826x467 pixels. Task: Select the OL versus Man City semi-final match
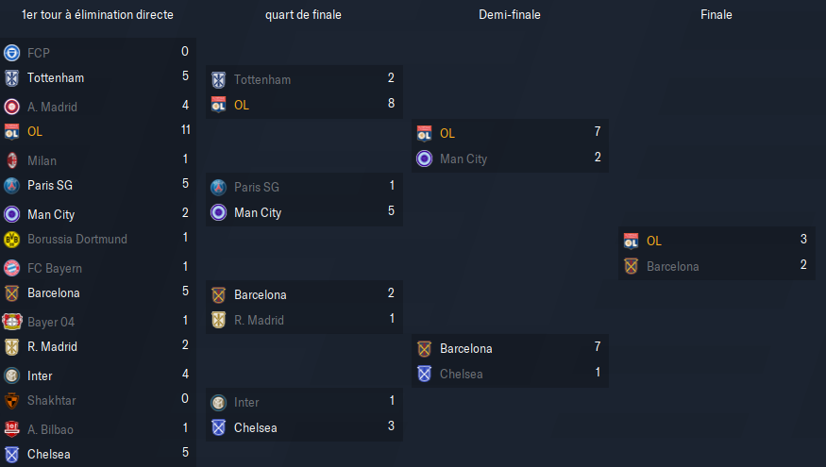pyautogui.click(x=510, y=146)
